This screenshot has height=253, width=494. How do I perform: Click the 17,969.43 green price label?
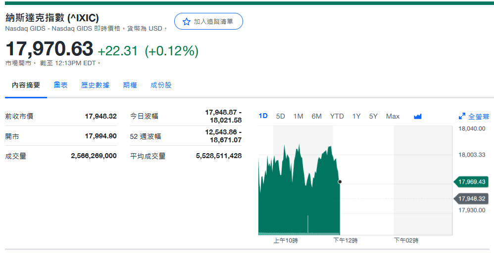click(x=472, y=182)
